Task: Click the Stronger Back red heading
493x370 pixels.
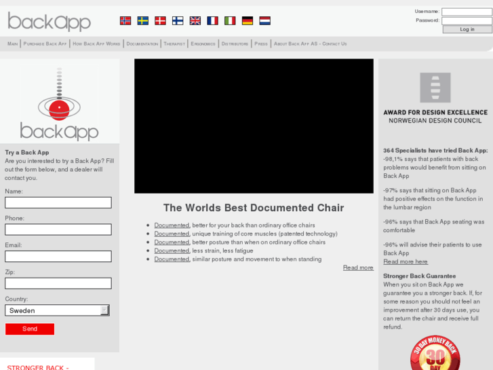Action: pos(38,367)
